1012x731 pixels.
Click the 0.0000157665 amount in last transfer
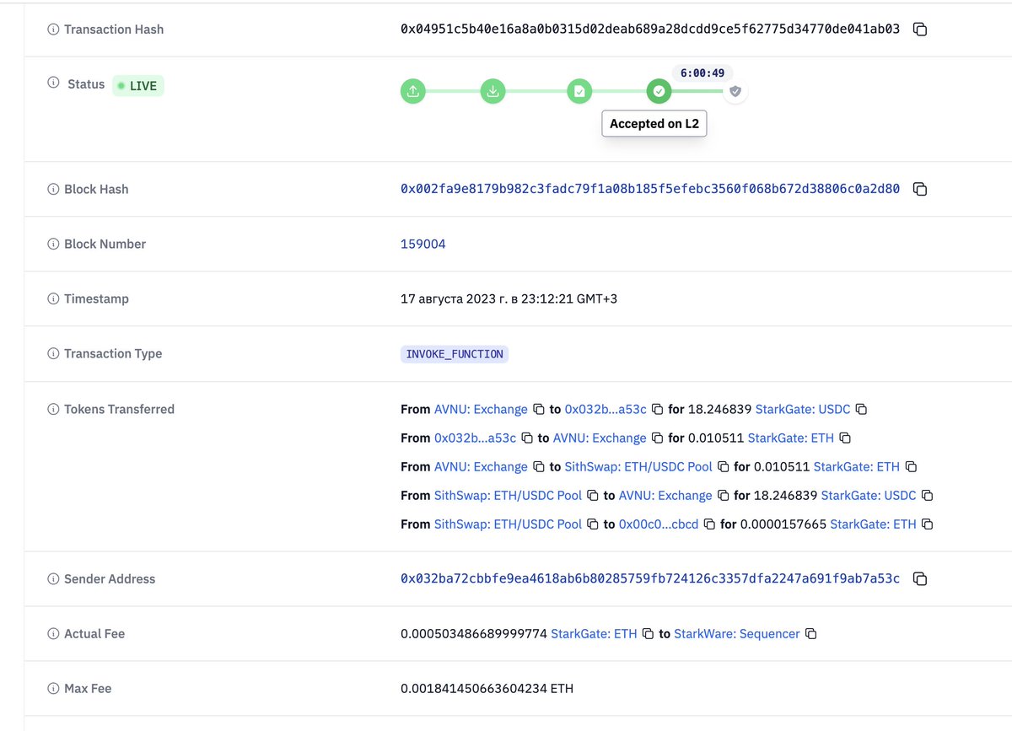click(783, 524)
